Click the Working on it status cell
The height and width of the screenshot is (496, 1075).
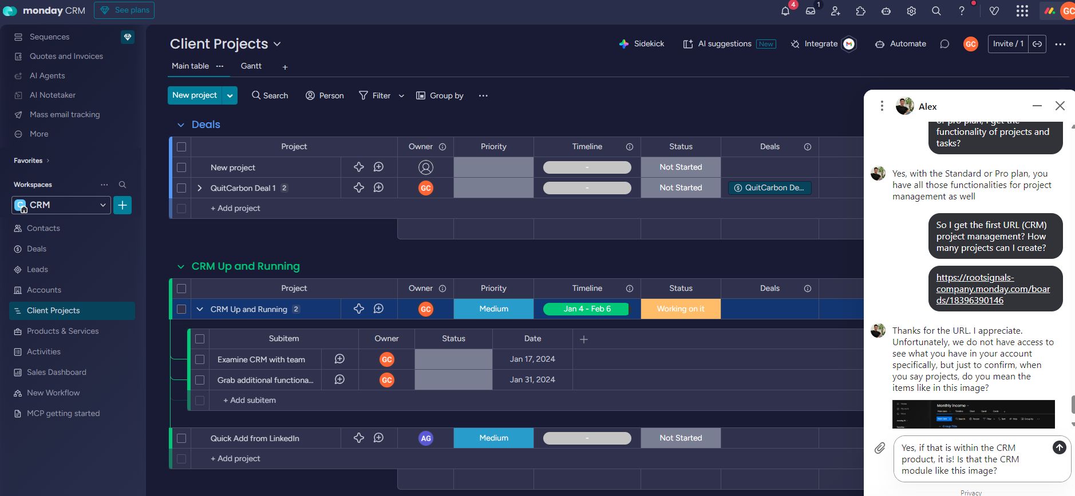click(x=681, y=309)
